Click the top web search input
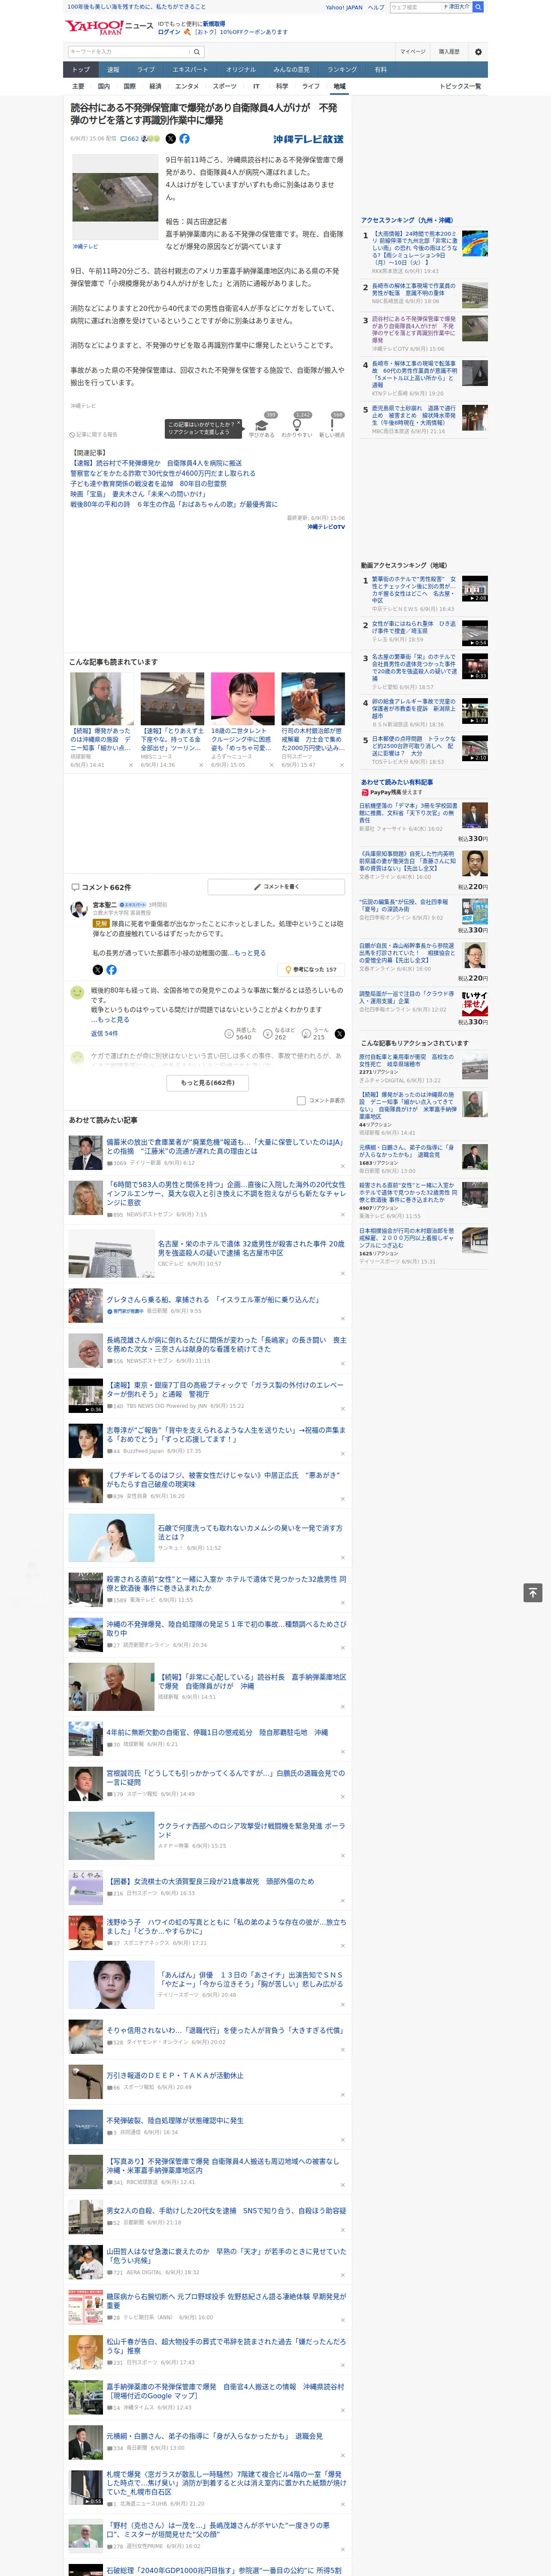 tap(415, 7)
